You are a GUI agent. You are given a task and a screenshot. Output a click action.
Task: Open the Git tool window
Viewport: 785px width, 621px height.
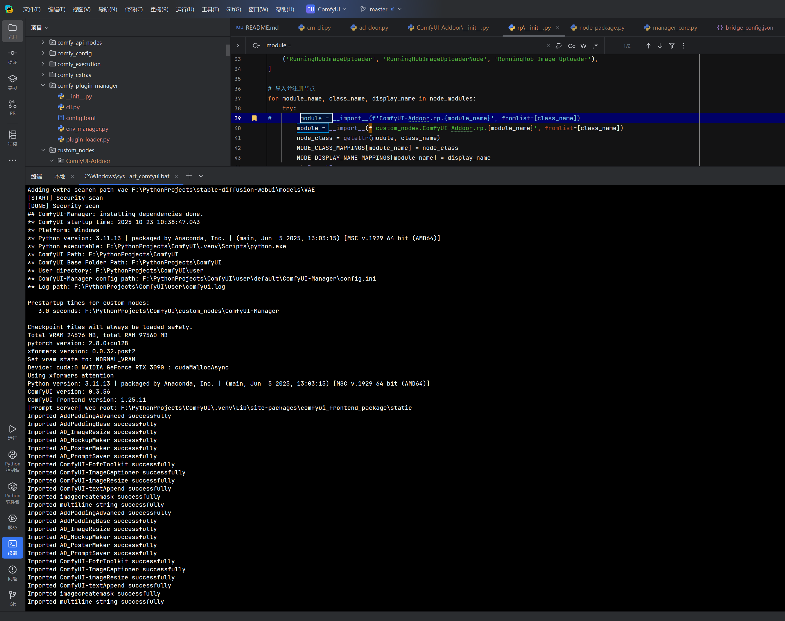pos(12,598)
